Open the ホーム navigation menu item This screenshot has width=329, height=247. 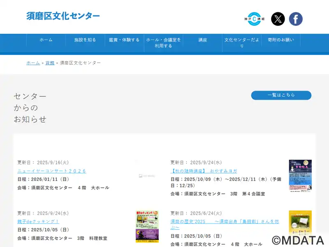[x=46, y=40]
